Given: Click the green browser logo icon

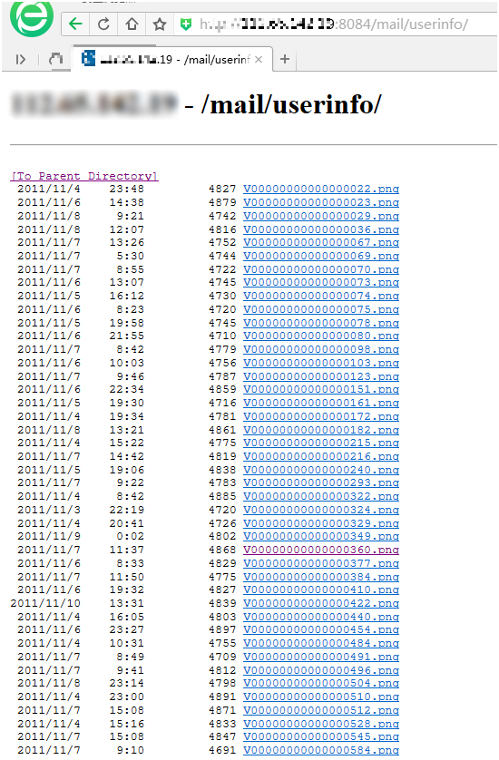Looking at the screenshot, I should 32,18.
